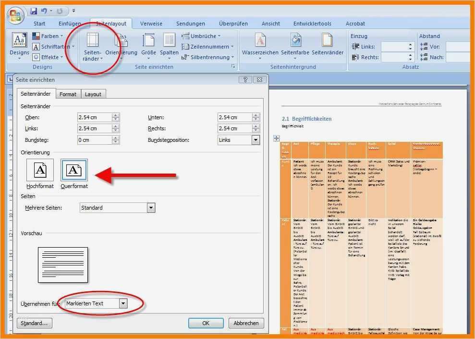475x339 pixels.
Task: Redo the action in quick access
Action: 60,11
